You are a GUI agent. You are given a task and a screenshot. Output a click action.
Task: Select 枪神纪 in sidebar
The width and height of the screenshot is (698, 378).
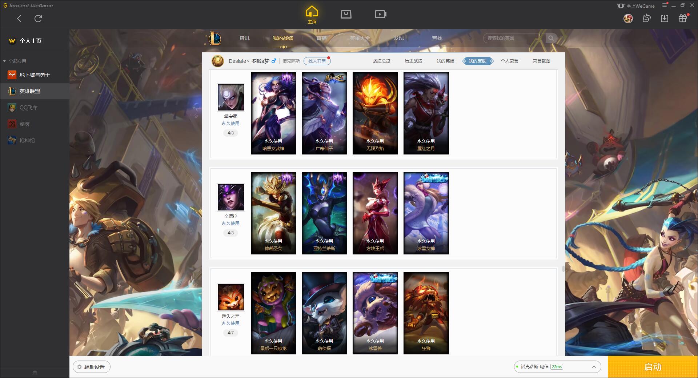pyautogui.click(x=35, y=140)
